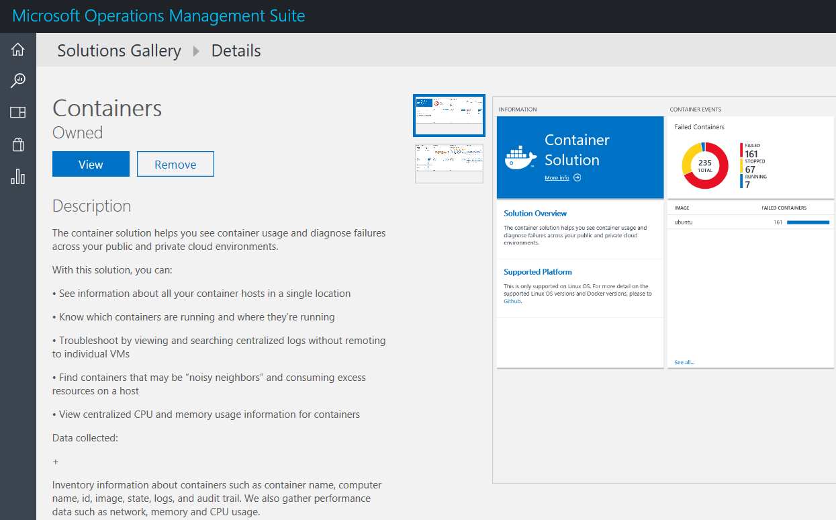Click the Microsoft Operations Management Suite header

tap(158, 15)
